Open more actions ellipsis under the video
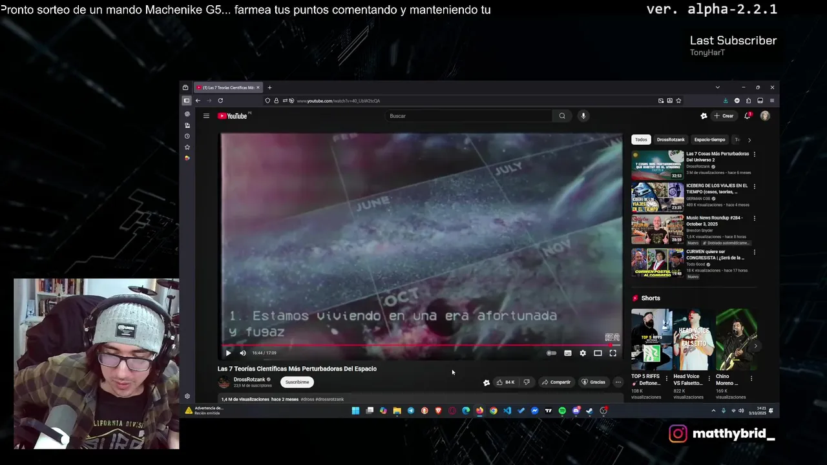 tap(618, 382)
